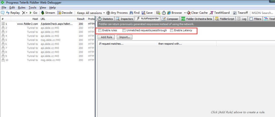
Task: Open the Edit menu
Action: pos(12,8)
